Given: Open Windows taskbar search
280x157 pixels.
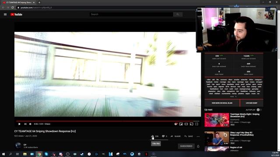Looking at the screenshot, I should point(10,154).
